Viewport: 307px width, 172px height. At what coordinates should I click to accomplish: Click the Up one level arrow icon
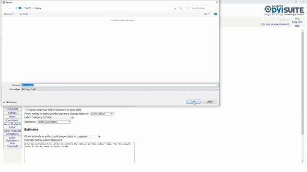click(16, 8)
